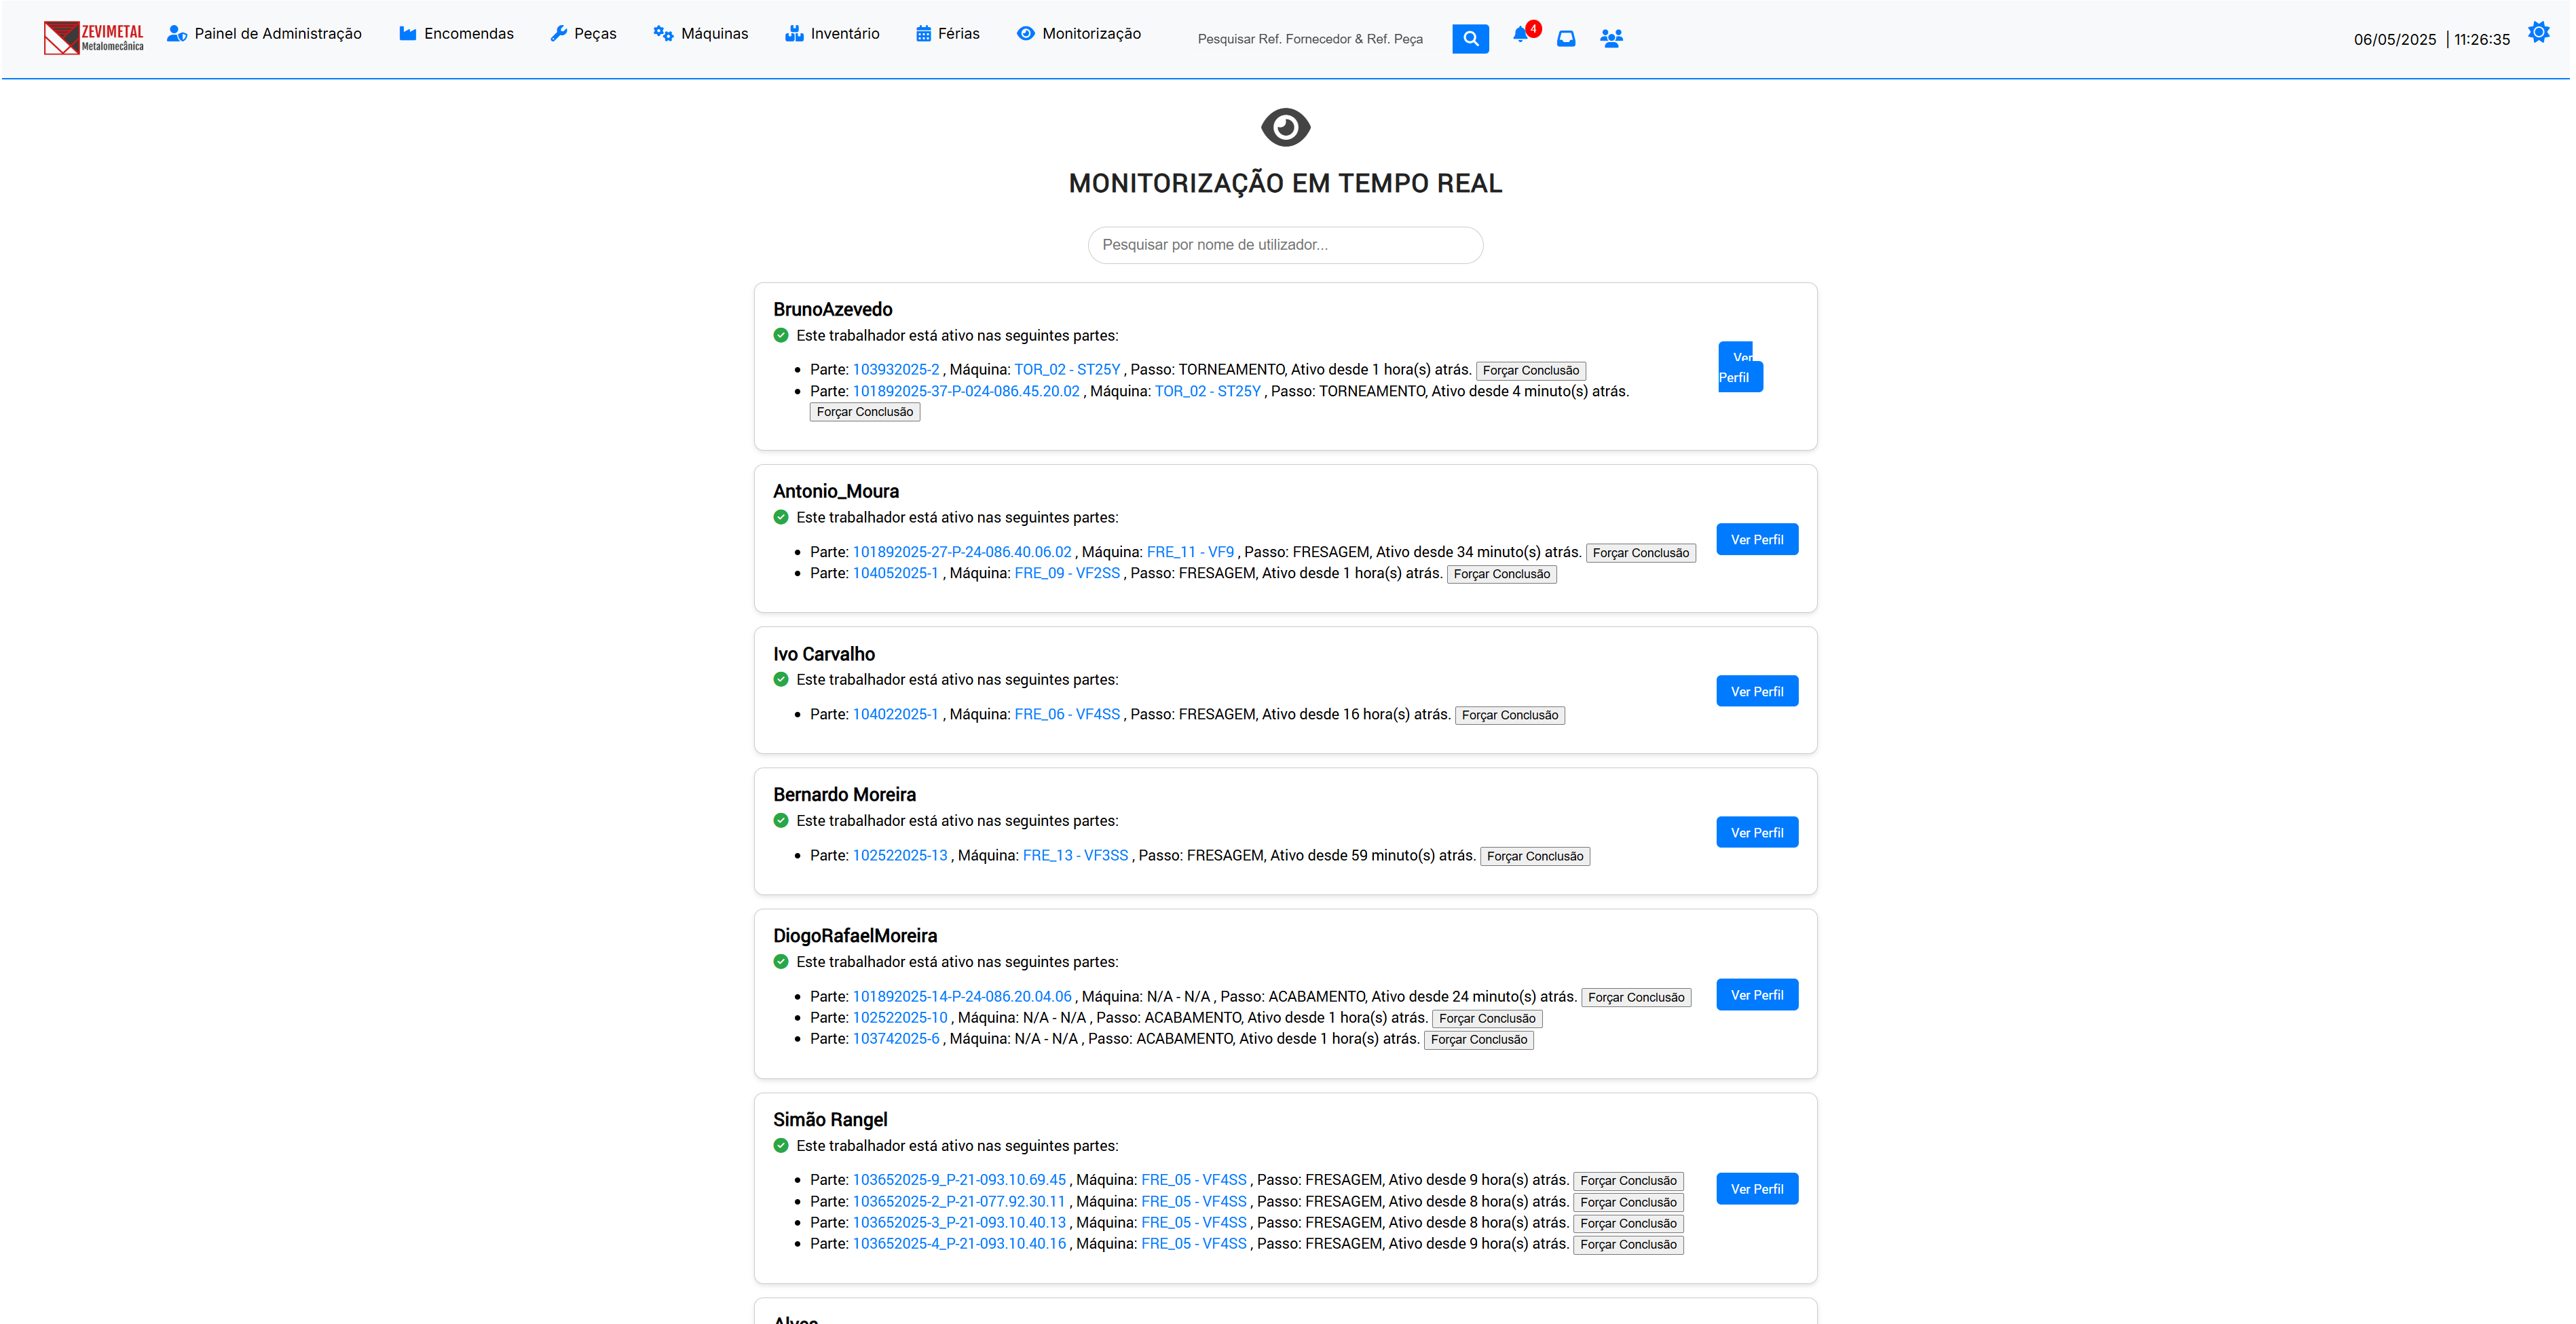Open part link 102522025-10

pos(900,1018)
